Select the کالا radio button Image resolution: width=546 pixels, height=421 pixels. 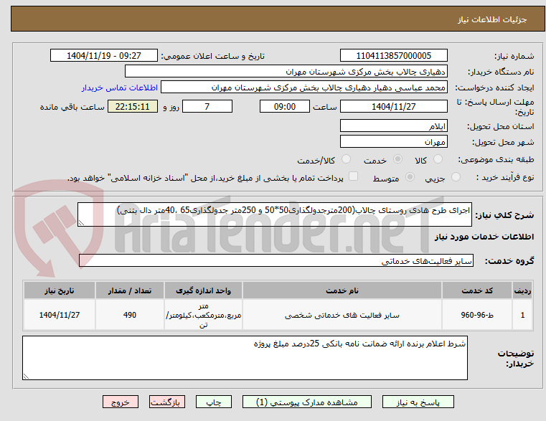coord(438,159)
